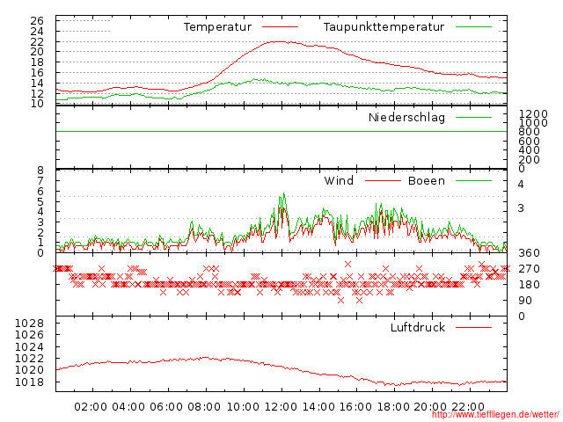Click the Wind legend label

pos(339,181)
